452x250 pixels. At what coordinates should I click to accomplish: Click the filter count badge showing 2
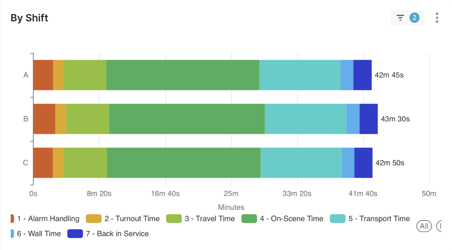click(x=414, y=18)
